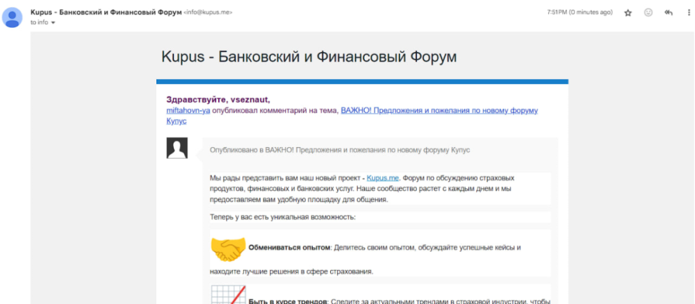Click the line "Теперь у вас есть уникальная возможность:"
695x304 pixels.
click(283, 217)
